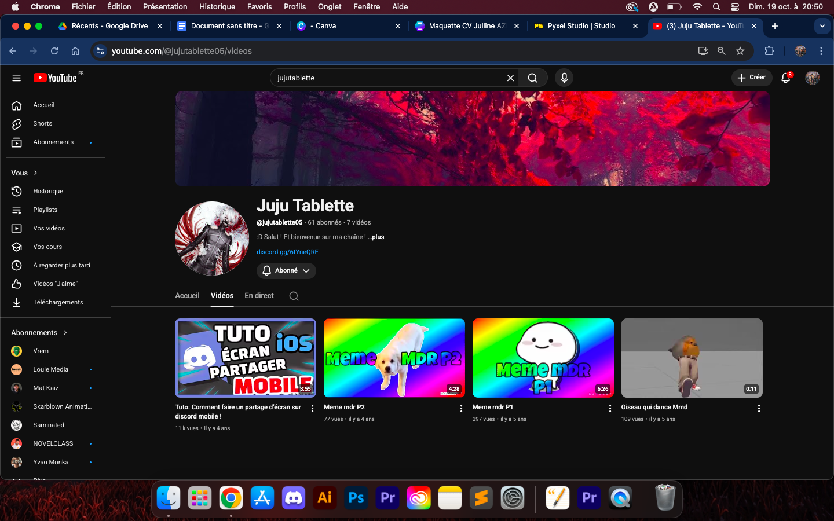Click the À regarder plus tard icon
834x521 pixels.
click(17, 265)
